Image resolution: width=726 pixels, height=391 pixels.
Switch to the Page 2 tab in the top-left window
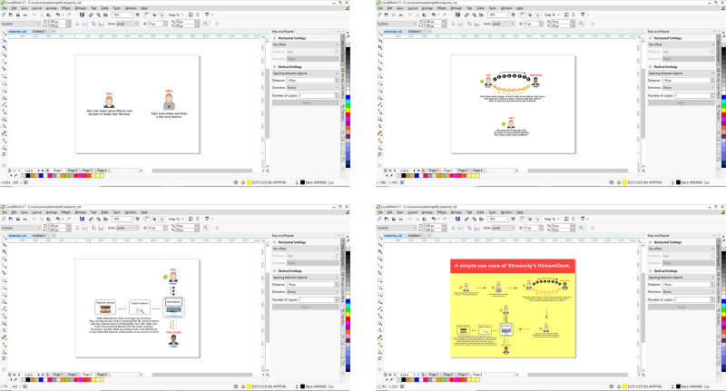click(73, 171)
